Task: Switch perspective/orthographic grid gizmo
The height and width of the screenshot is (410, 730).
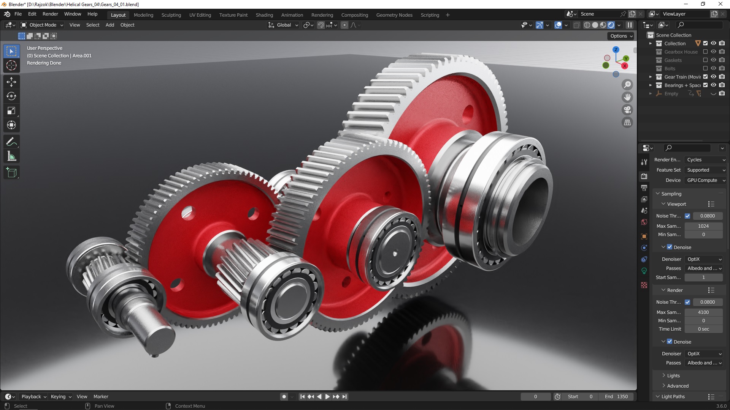Action: pos(627,122)
